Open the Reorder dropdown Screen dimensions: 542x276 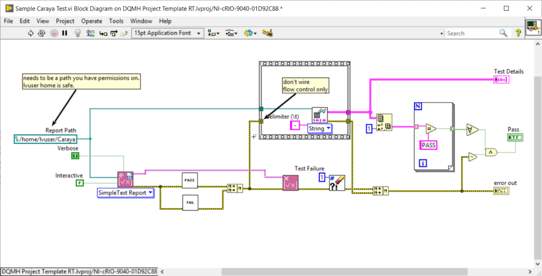click(x=250, y=33)
